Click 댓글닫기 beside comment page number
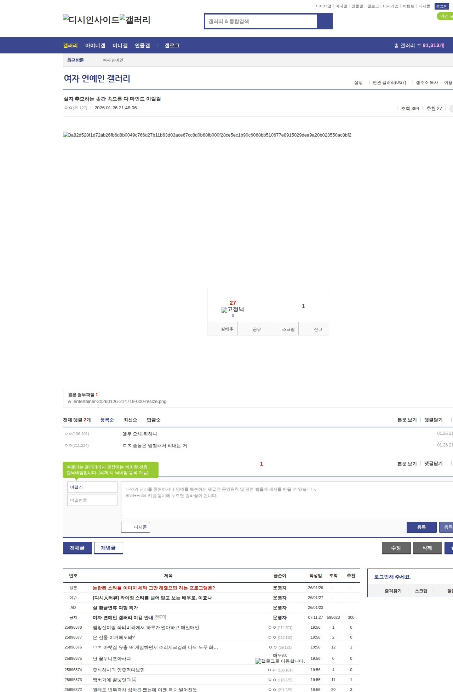The width and height of the screenshot is (453, 692). pyautogui.click(x=434, y=463)
